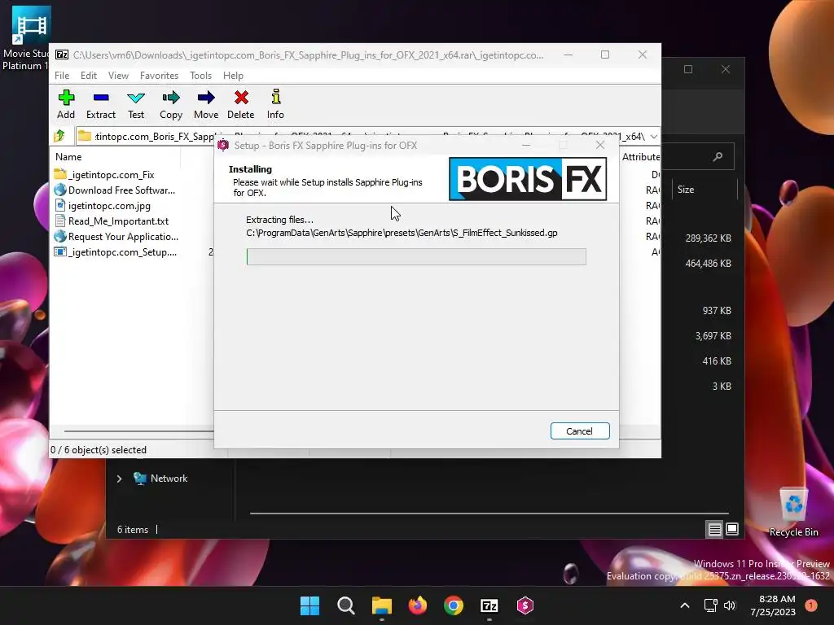Sort by the Attributes column header
Screen dimensions: 834x625
point(640,157)
